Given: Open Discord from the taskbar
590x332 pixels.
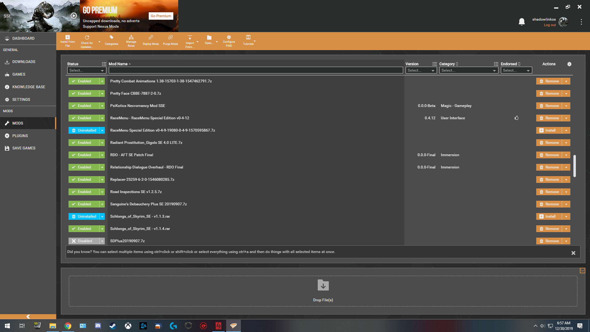Looking at the screenshot, I should click(98, 326).
